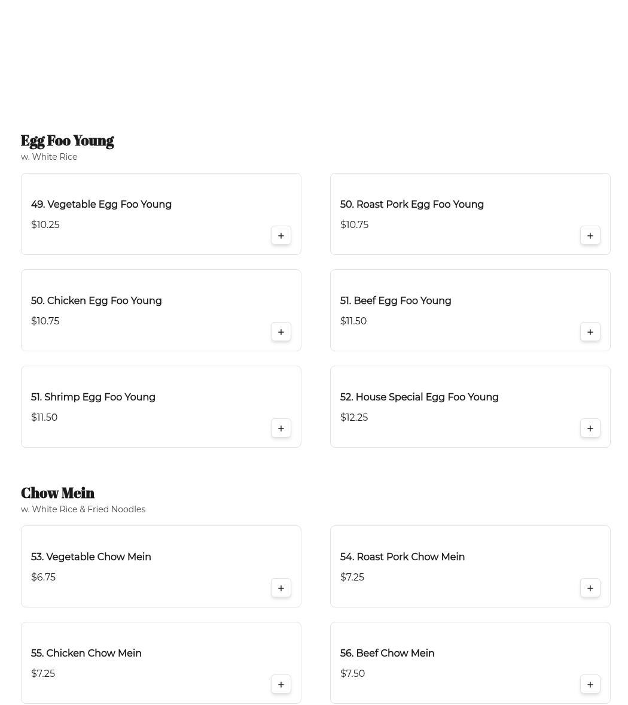Screen dimensions: 628x705
Task: Open the Vegetable Egg Foo Young item title
Action: click(101, 205)
